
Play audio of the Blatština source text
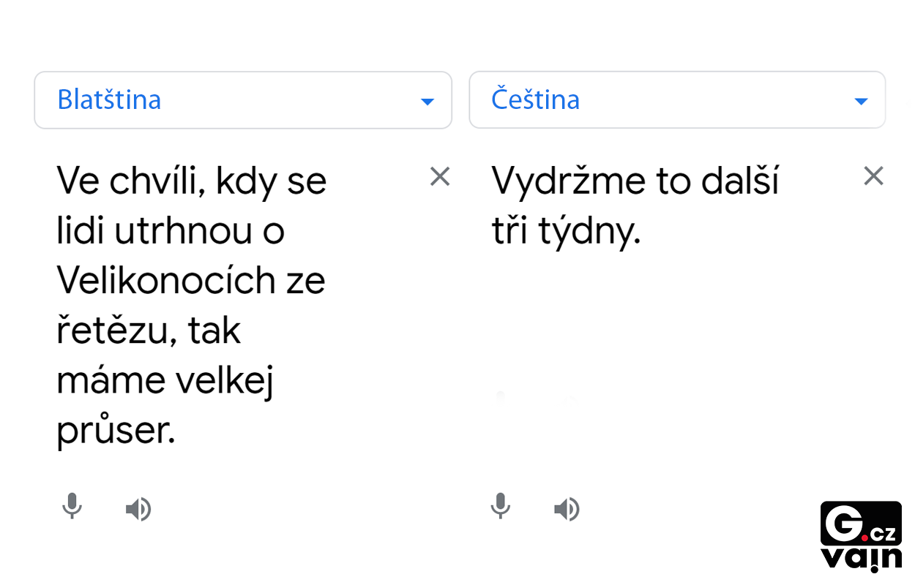click(138, 509)
